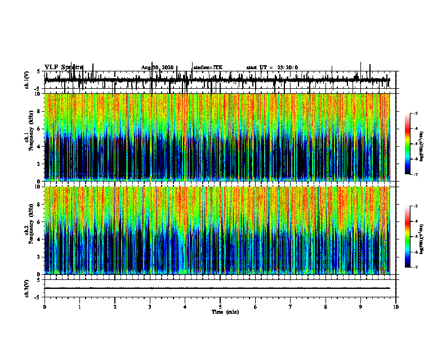The image size is (446, 344).
Task: Click the "5" tick on the time axis
Action: click(x=220, y=307)
